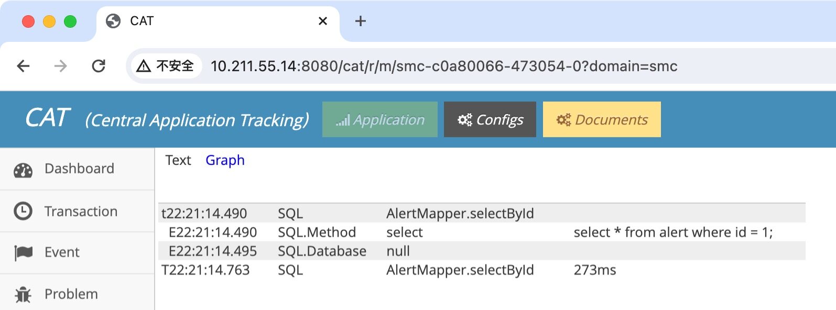836x310 pixels.
Task: Click the Central Application Tracking subtitle
Action: [x=197, y=120]
